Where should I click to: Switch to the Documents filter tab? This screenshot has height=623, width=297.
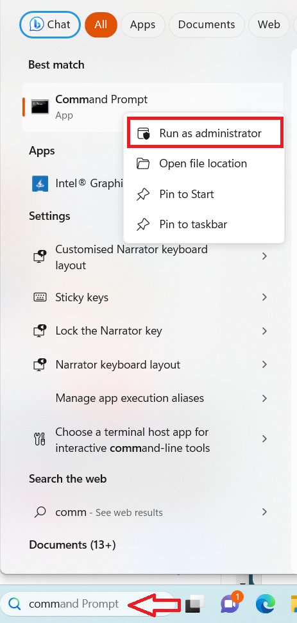pos(207,24)
